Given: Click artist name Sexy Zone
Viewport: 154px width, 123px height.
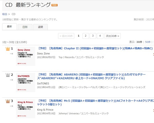Looking at the screenshot, I should point(43,54).
